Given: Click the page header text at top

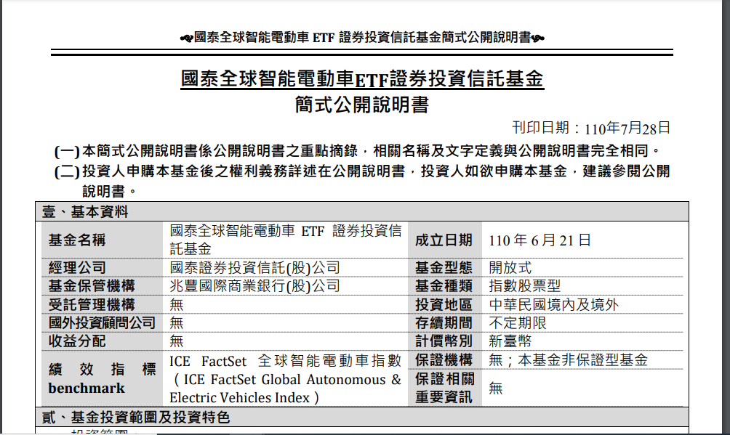Looking at the screenshot, I should [361, 38].
